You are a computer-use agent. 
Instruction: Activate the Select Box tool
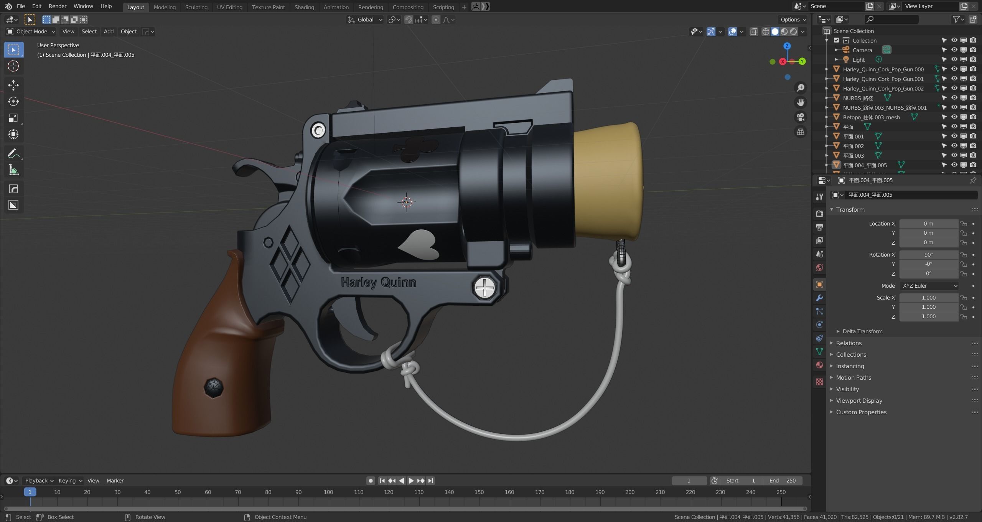pyautogui.click(x=13, y=49)
